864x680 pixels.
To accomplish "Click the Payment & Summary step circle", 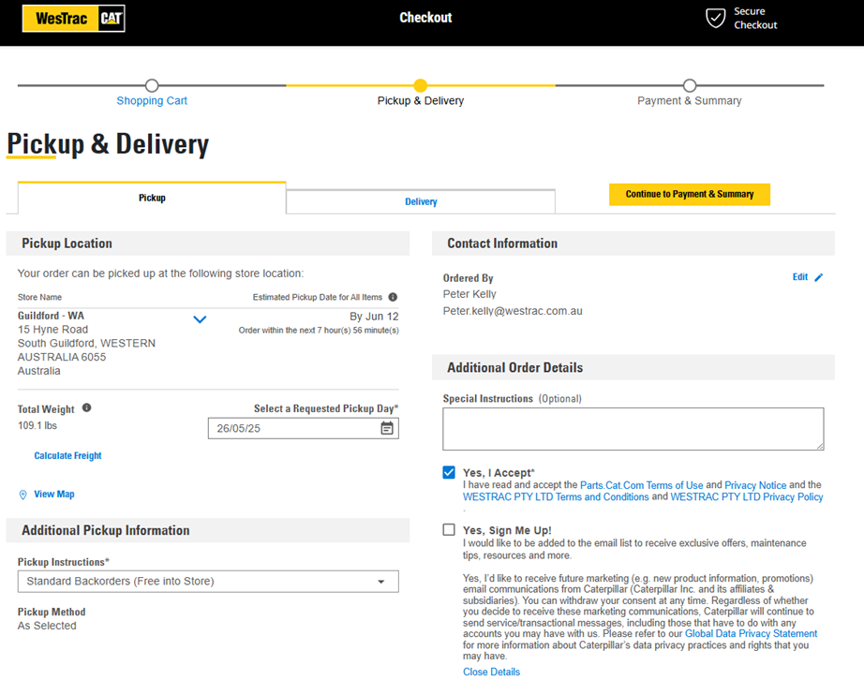I will point(690,85).
